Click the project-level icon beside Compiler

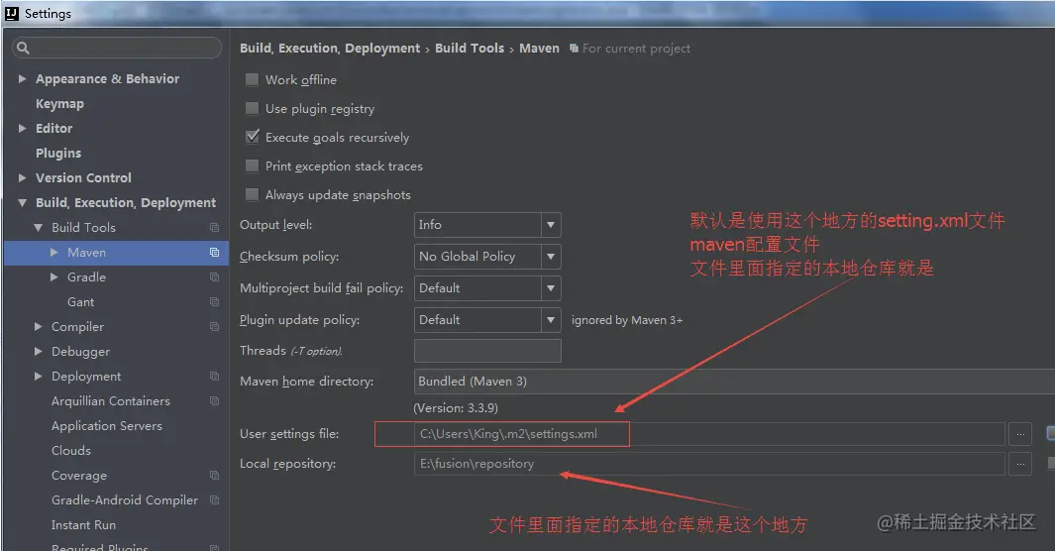(x=214, y=327)
